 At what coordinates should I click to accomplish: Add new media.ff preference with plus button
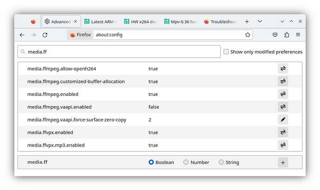point(283,163)
